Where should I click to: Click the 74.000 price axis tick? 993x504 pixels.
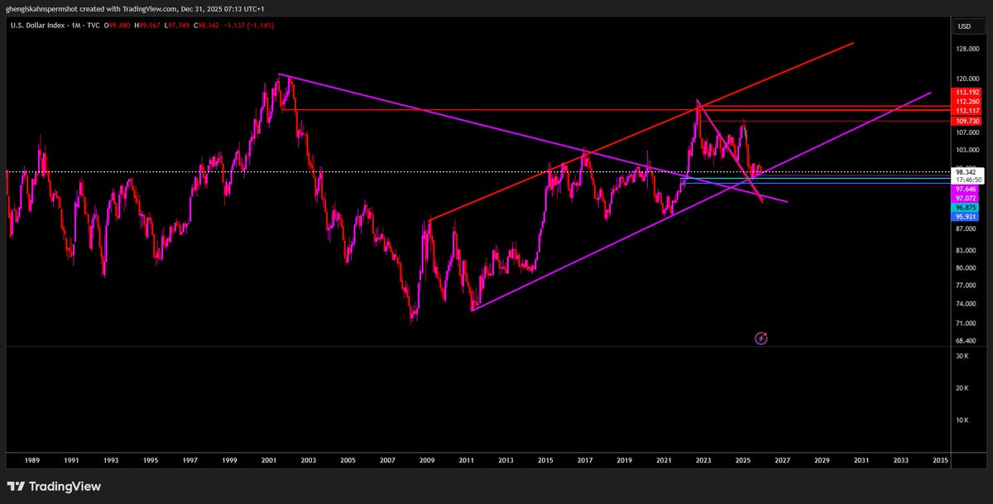pyautogui.click(x=967, y=305)
